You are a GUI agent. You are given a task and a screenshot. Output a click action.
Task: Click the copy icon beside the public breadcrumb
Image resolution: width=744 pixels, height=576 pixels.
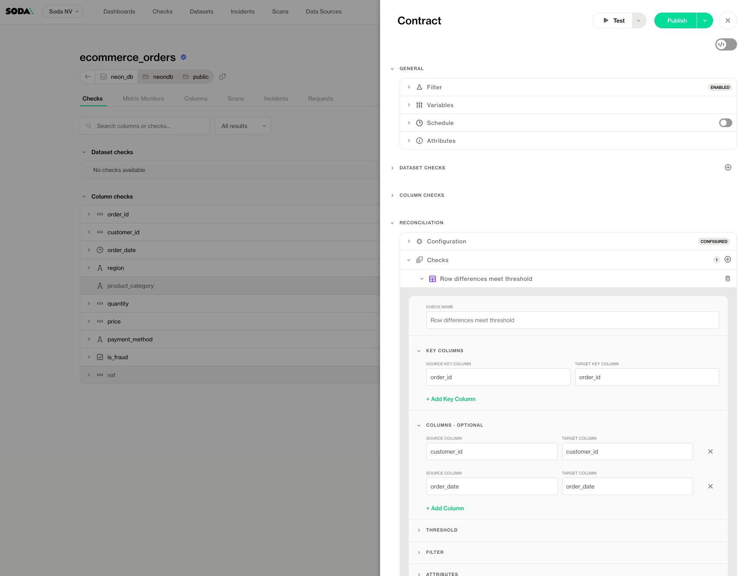tap(222, 77)
